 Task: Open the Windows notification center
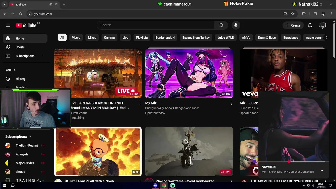click(330, 186)
